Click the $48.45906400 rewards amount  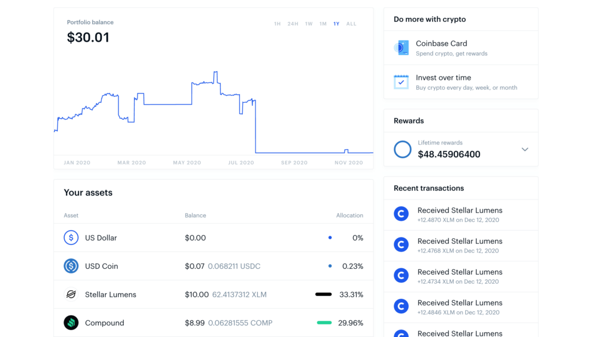tap(449, 154)
